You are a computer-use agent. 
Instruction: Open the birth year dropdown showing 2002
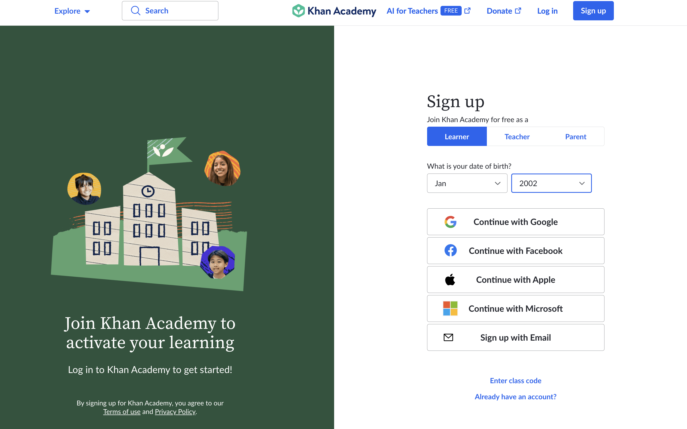coord(551,183)
